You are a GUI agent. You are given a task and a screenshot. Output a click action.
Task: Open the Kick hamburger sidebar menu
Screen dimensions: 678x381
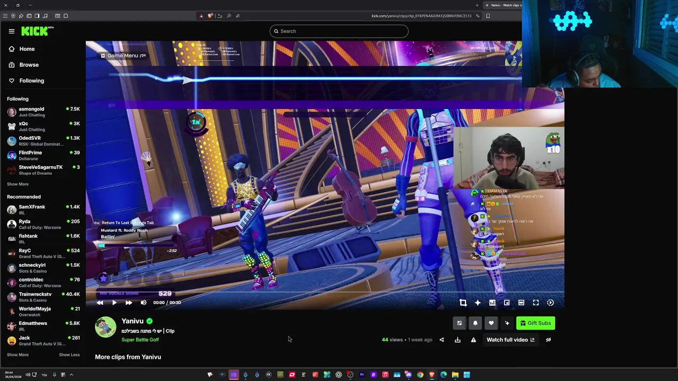[x=11, y=31]
